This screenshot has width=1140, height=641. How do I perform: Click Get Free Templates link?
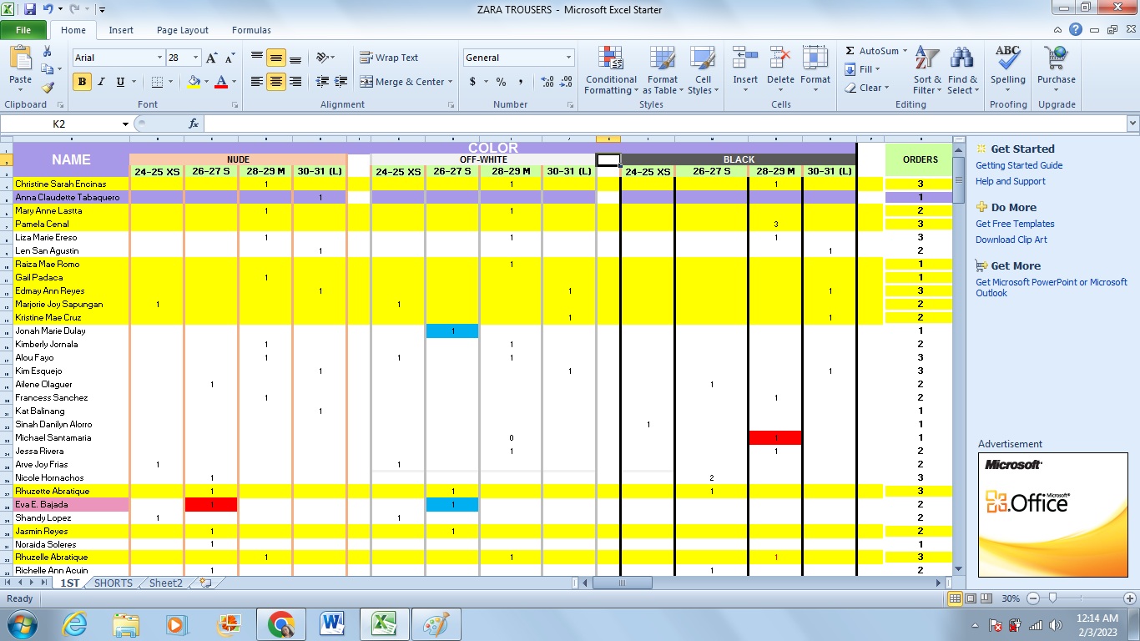click(1015, 224)
